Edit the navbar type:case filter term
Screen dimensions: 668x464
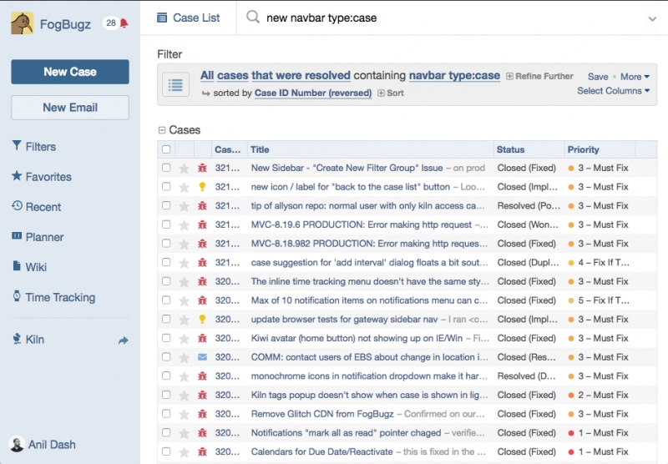[454, 75]
